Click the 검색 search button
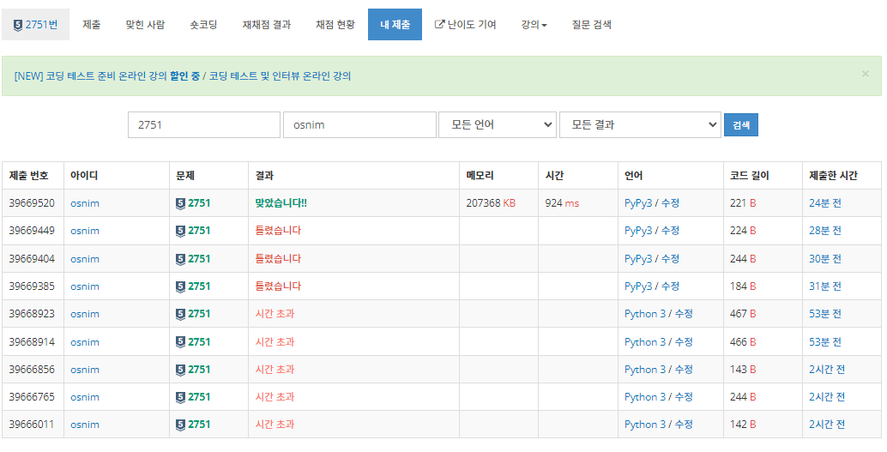 (741, 125)
